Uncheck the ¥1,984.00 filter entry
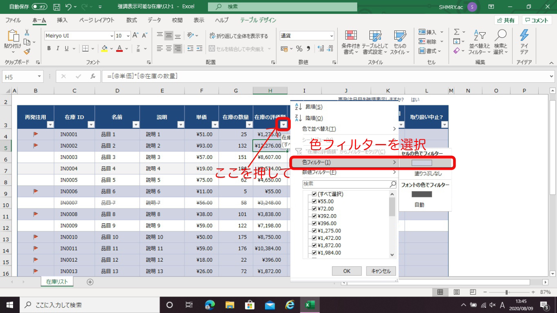The height and width of the screenshot is (313, 557). [x=315, y=252]
